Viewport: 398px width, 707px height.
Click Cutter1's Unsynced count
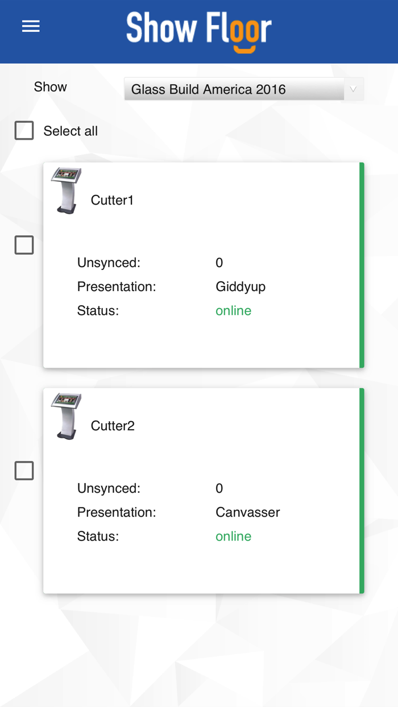(x=219, y=263)
